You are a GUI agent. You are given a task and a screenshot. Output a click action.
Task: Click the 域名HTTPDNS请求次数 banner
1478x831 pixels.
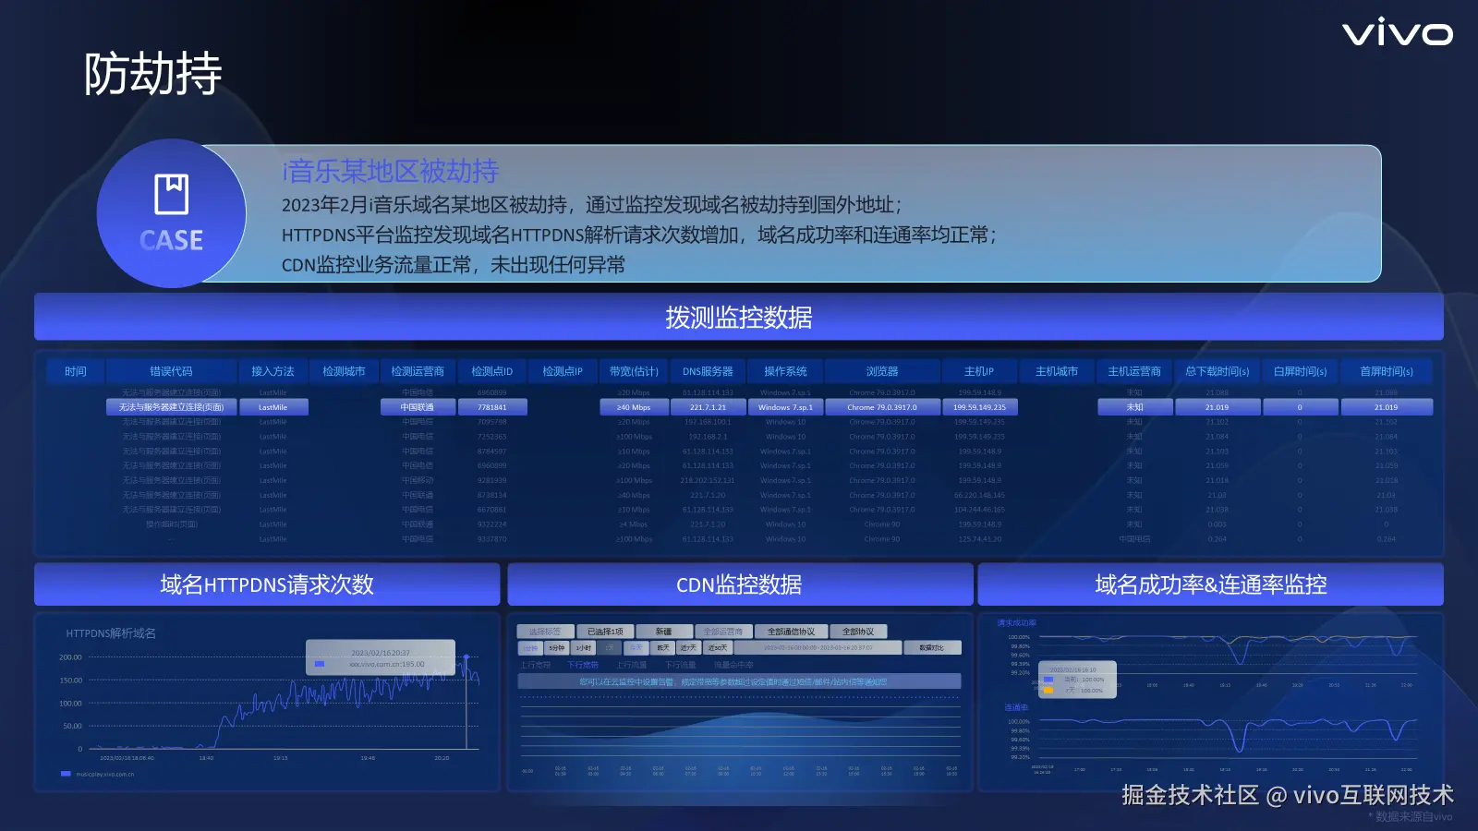click(267, 584)
